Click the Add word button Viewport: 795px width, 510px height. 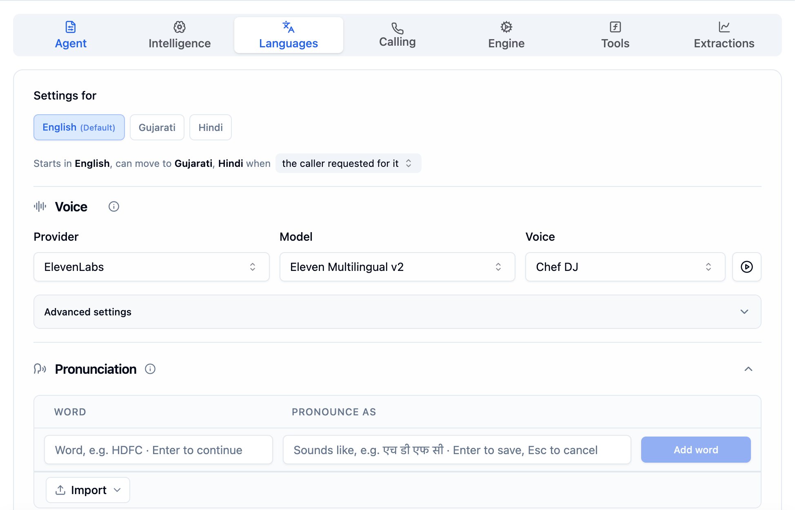[696, 450]
